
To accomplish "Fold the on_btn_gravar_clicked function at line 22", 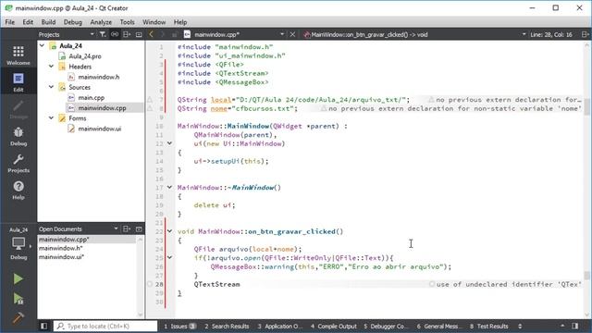I will (169, 231).
